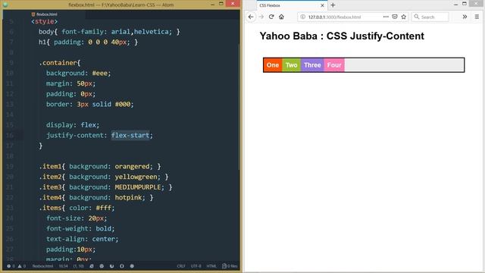Viewport: 485px width, 273px height.
Task: Open Firefox hamburger menu
Action: [477, 17]
